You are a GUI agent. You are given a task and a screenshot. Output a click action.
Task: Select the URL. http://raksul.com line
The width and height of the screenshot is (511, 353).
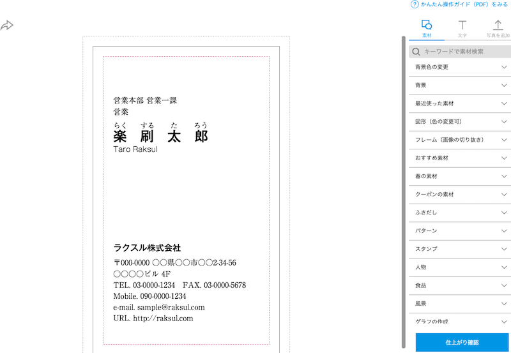[153, 319]
